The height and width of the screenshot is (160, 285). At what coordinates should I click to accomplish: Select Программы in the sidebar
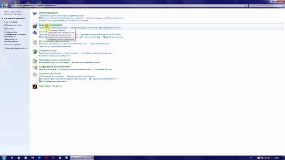point(9,28)
